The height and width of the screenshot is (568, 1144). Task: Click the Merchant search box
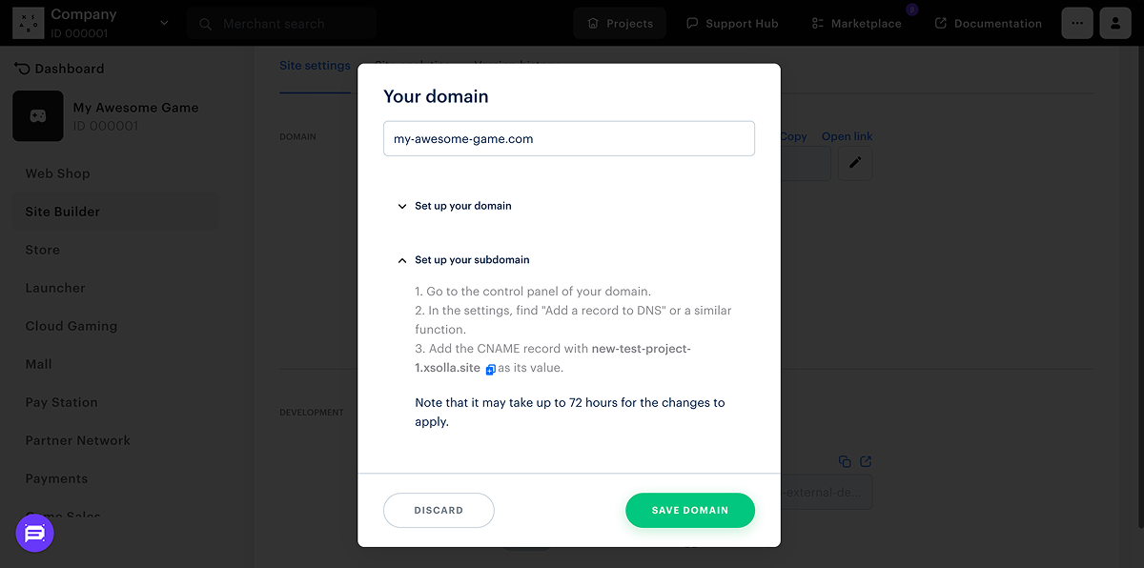click(281, 23)
